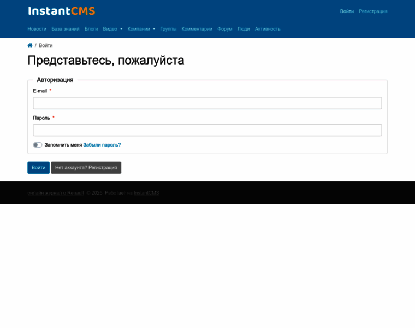Click the home breadcrumb icon
Image resolution: width=415 pixels, height=328 pixels.
(30, 45)
